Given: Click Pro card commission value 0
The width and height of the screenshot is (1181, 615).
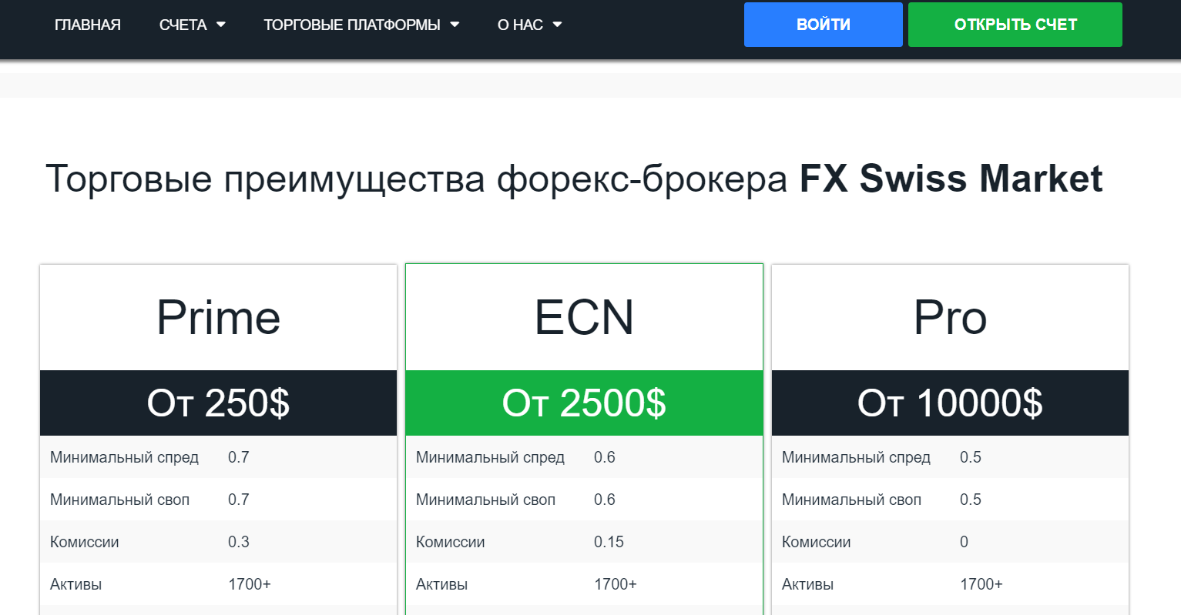Looking at the screenshot, I should tap(964, 542).
